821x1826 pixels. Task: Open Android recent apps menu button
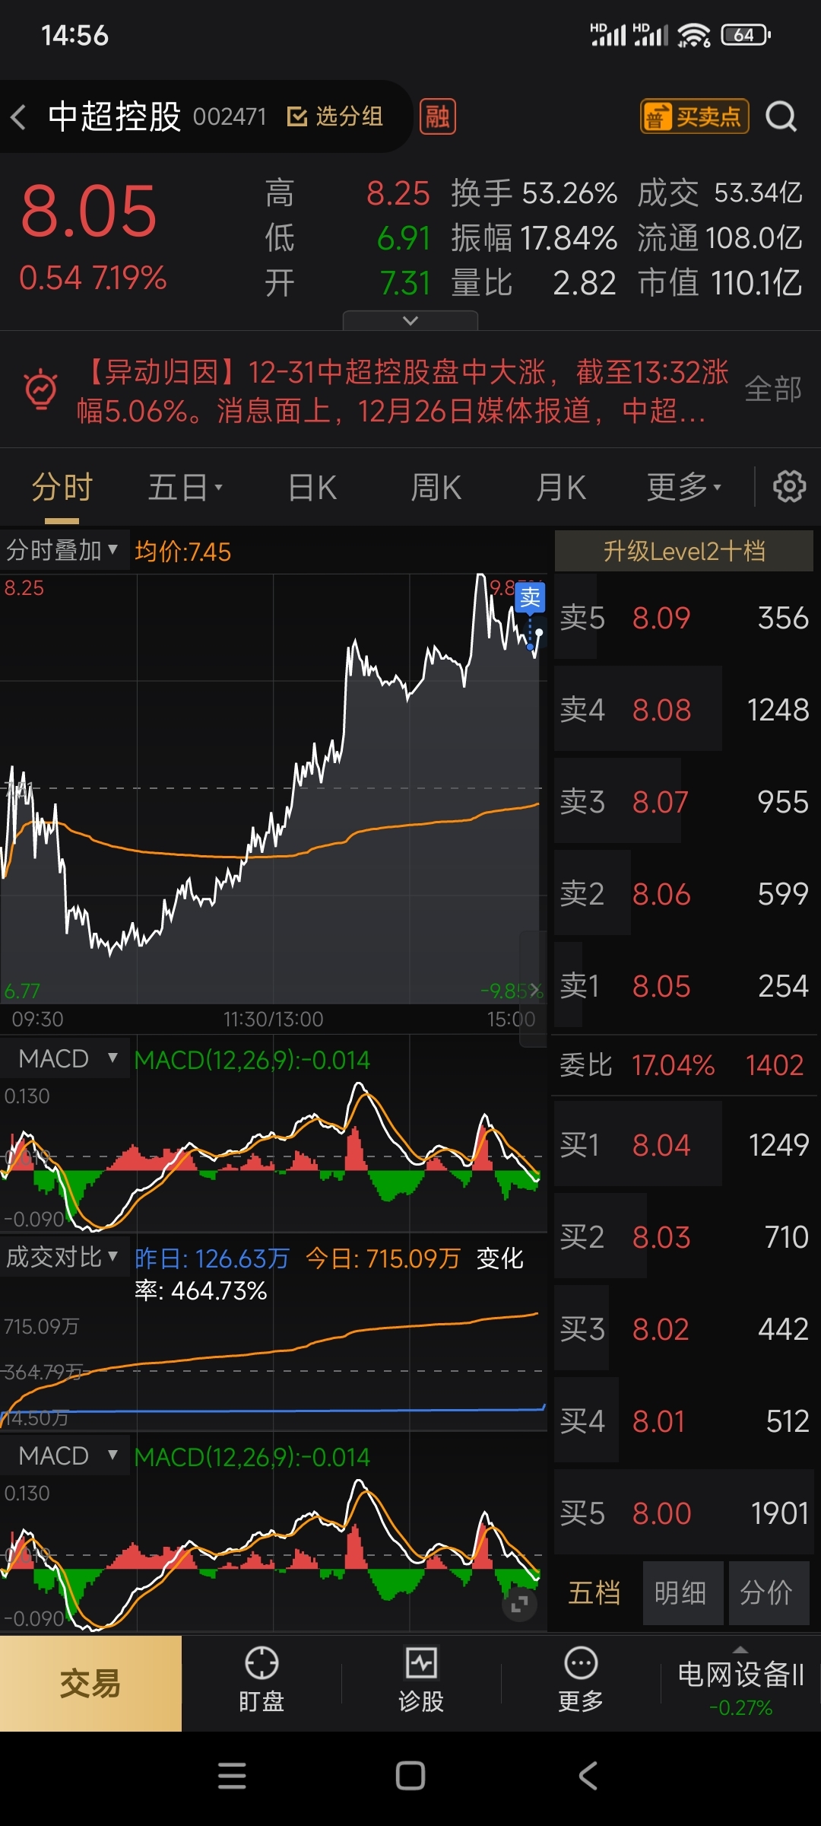click(x=232, y=1776)
